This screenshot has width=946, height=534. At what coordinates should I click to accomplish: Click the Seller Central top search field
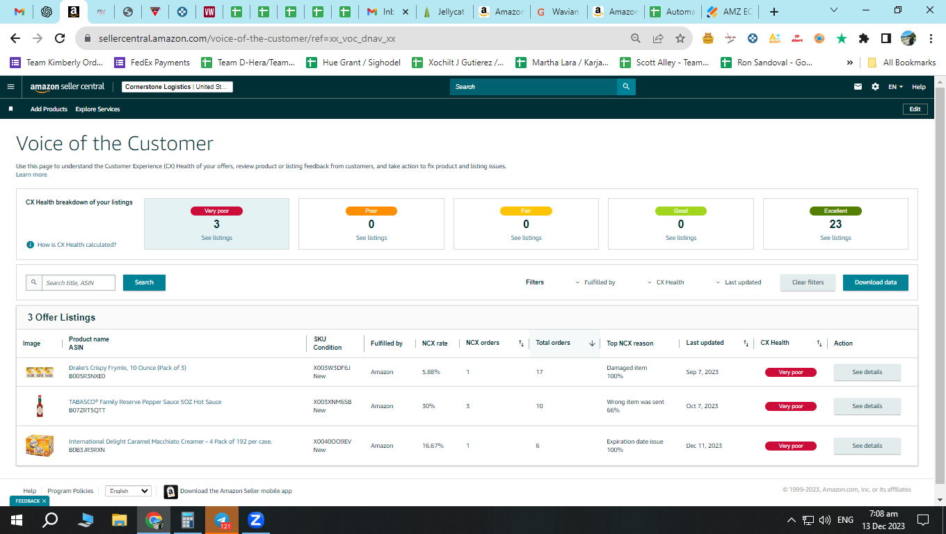click(534, 87)
